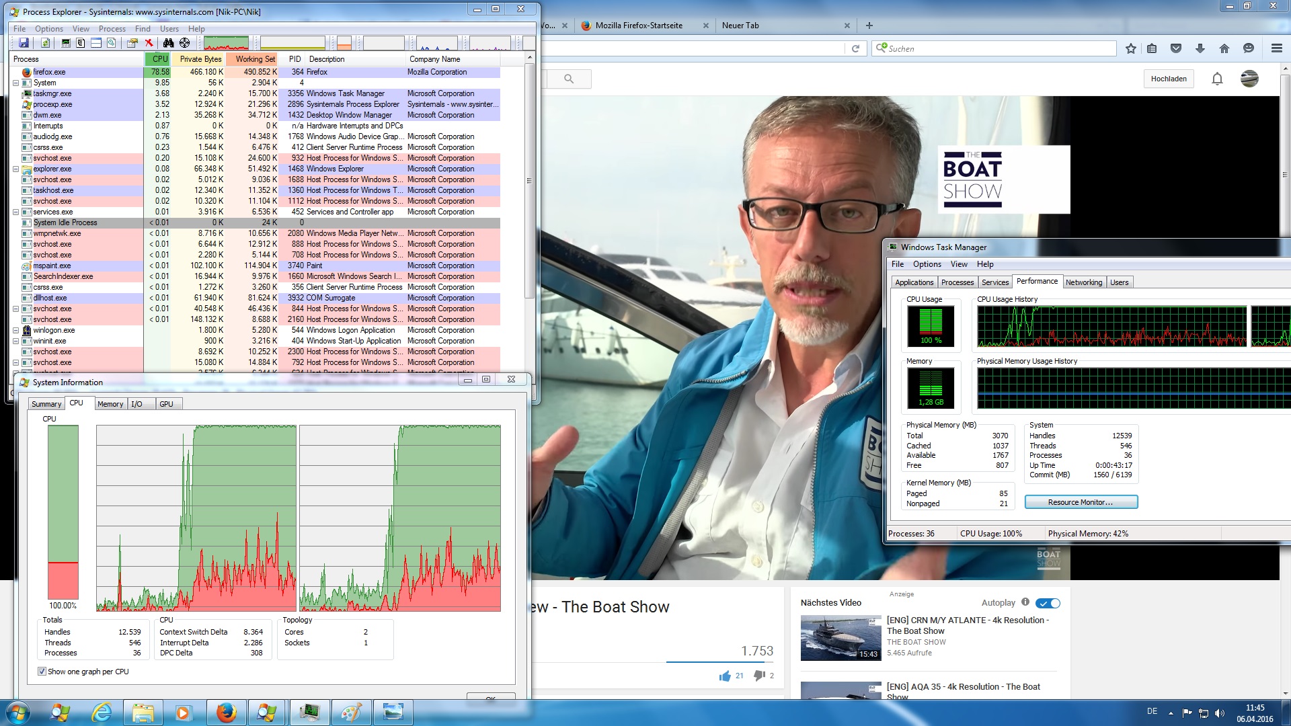The width and height of the screenshot is (1291, 726).
Task: Click the binoculars Find Handle icon
Action: click(x=168, y=43)
